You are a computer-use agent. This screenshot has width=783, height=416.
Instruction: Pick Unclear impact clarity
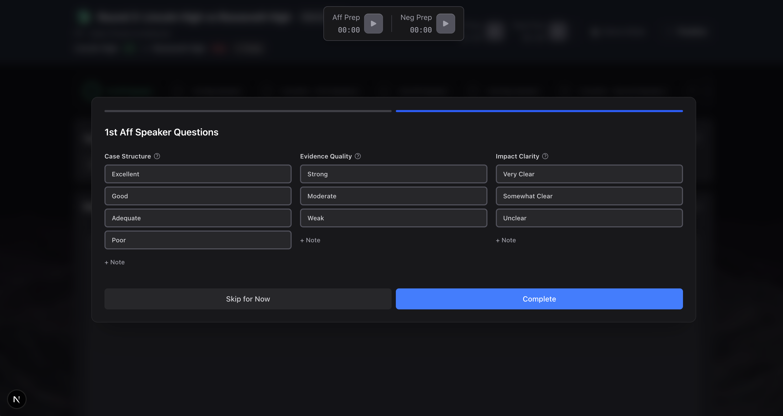point(589,218)
